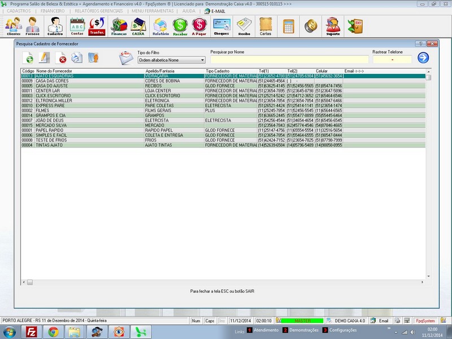Open the FINANCEIRO menu

53,11
